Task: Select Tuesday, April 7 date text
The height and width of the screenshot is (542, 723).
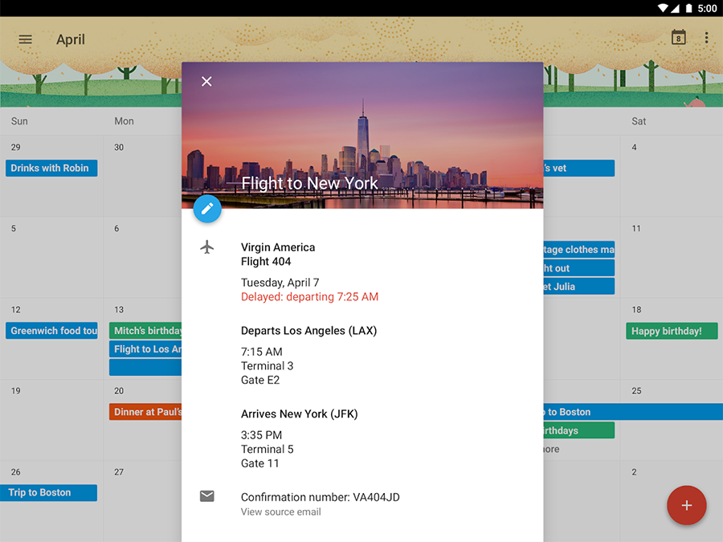Action: (x=280, y=283)
